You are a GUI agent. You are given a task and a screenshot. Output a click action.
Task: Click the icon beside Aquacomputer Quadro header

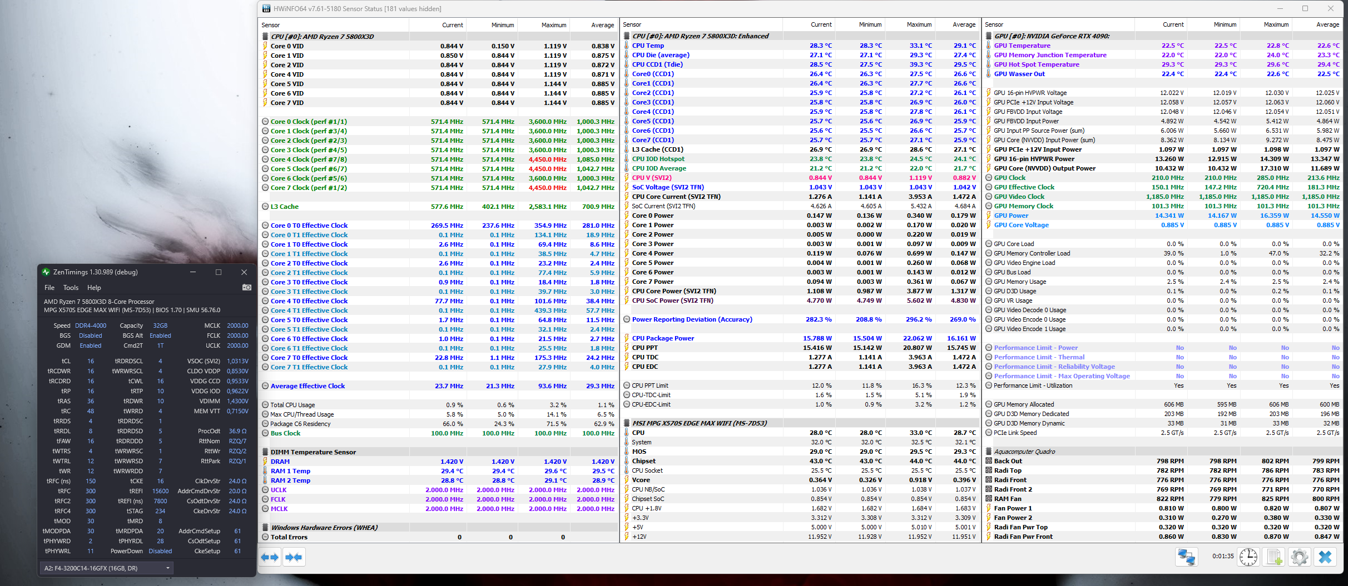click(x=989, y=452)
